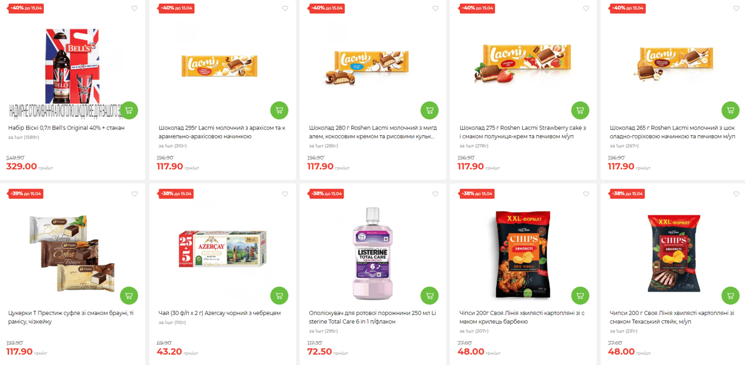Viewport: 745px width, 365px height.
Task: Add Texas steak chips to cart
Action: pyautogui.click(x=731, y=295)
